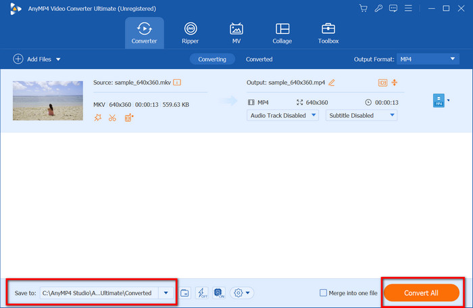Click the output duration 00:00:13
Viewport: 473px width, 308px height.
387,102
